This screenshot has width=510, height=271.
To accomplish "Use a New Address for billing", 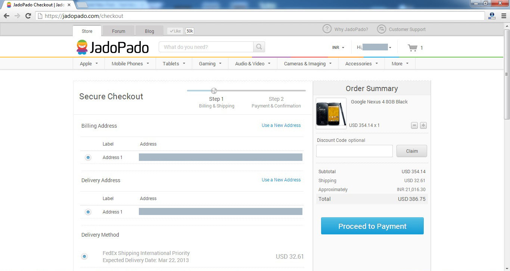I will coord(281,125).
